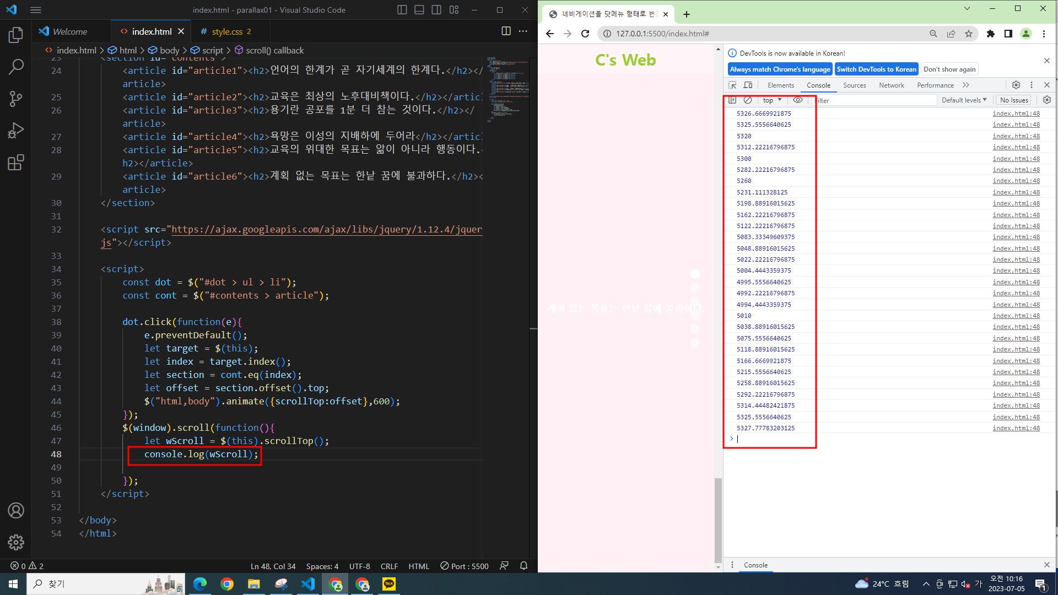Open the top JavaScript context dropdown
1058x595 pixels.
[x=772, y=100]
